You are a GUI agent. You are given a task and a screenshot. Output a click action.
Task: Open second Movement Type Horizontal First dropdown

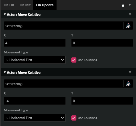click(34, 118)
